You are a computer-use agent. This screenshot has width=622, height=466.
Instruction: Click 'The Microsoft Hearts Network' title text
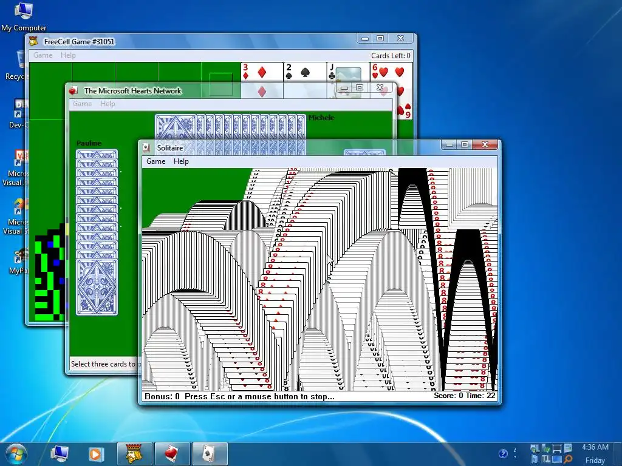point(132,91)
